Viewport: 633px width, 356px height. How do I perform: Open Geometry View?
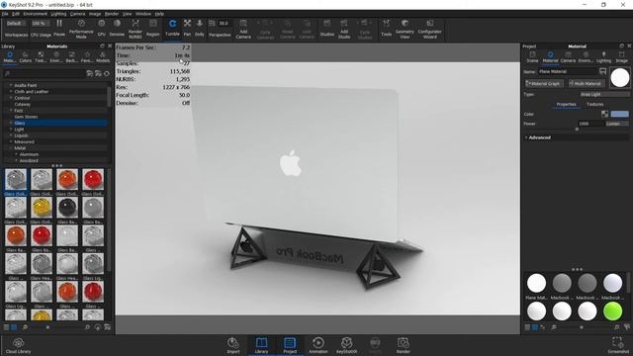tap(405, 29)
